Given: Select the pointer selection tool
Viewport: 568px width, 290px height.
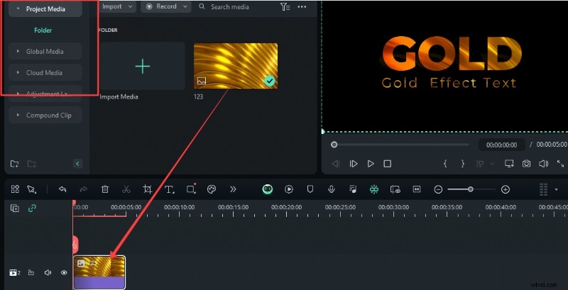Looking at the screenshot, I should (x=31, y=189).
